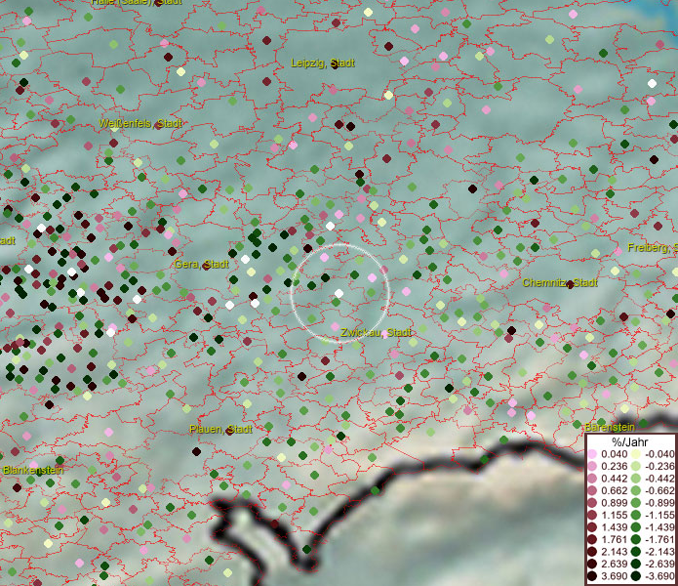Pick the -1.439 legend swatch
Viewport: 678px width, 586px height.
(x=636, y=527)
